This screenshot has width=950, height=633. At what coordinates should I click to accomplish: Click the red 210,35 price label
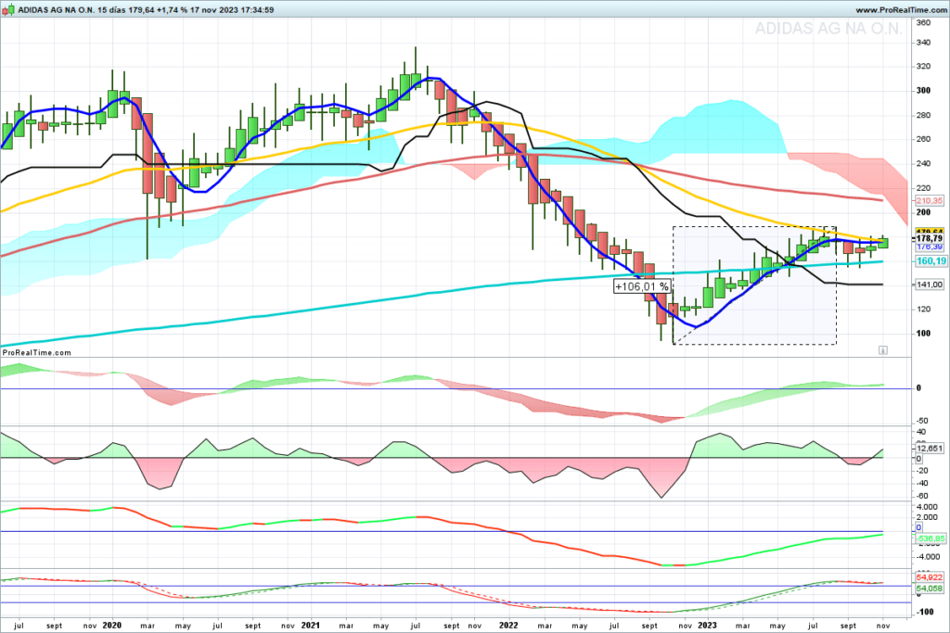929,201
